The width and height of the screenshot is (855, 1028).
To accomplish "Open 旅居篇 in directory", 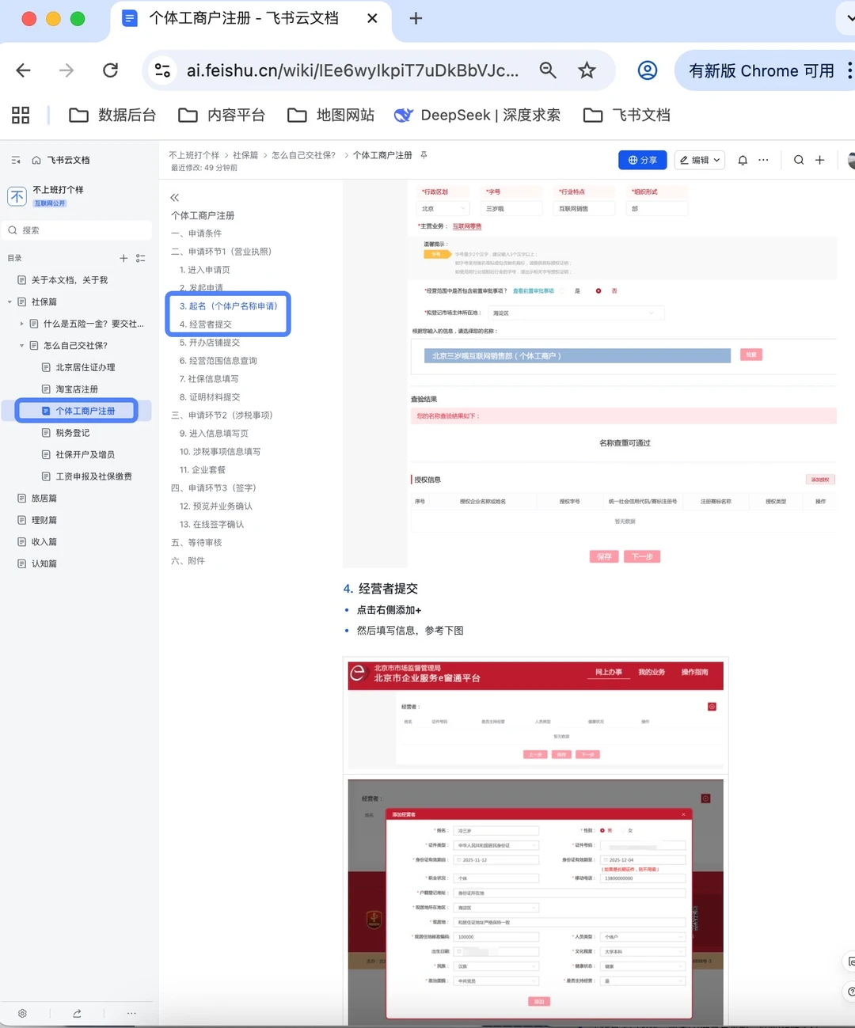I will coord(44,499).
